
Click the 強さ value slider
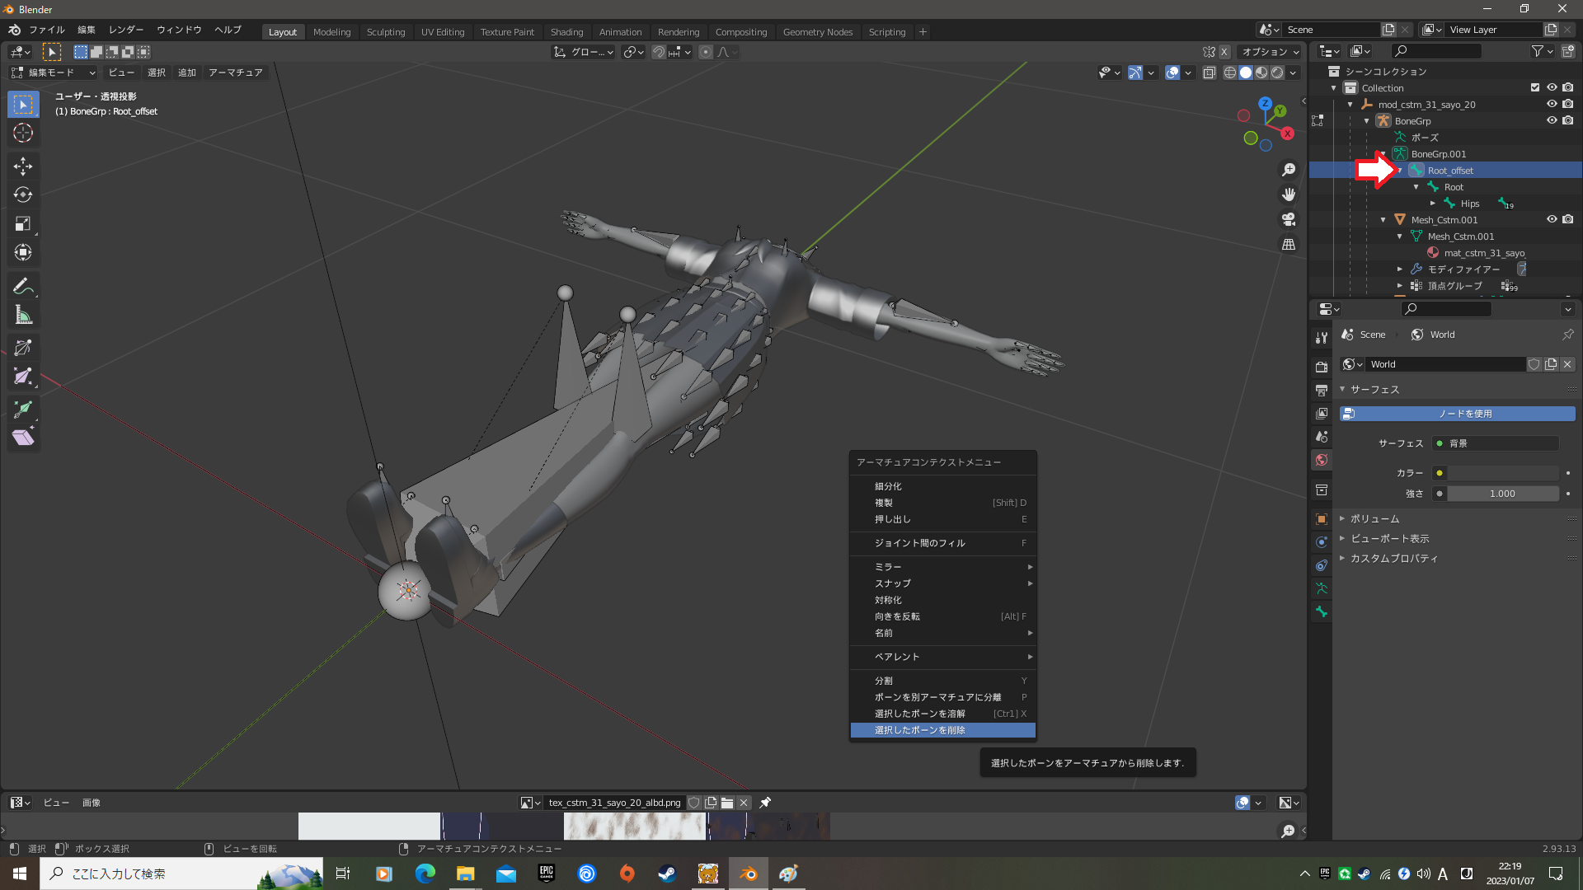coord(1502,494)
